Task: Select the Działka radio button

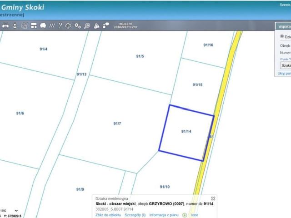Action: click(282, 36)
